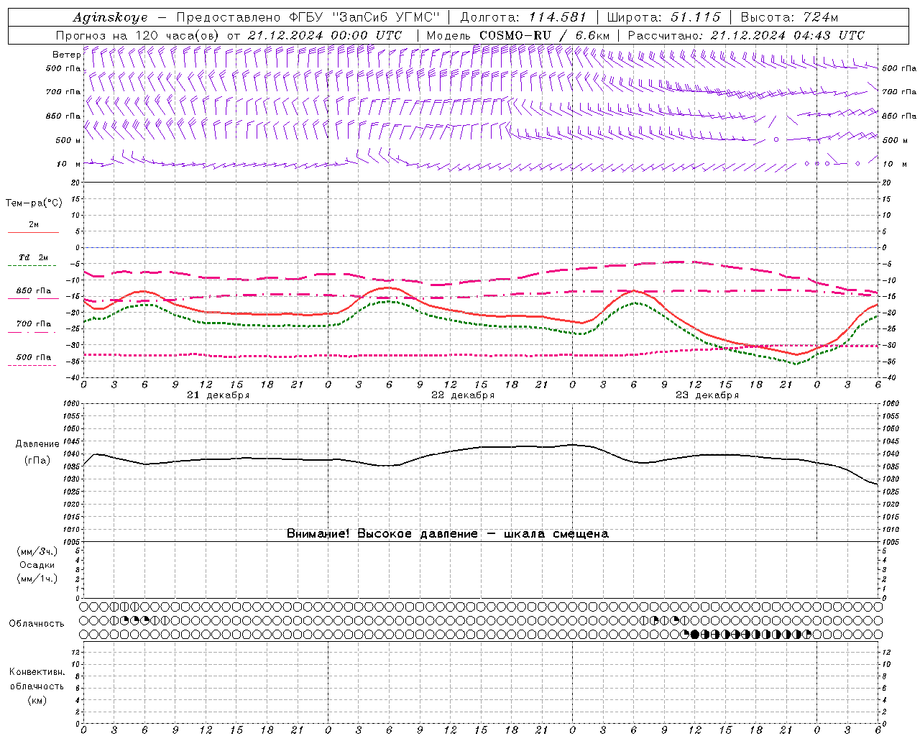920x736 pixels.
Task: Click the dotted pink line sample under 500 гПа legend
Action: pyautogui.click(x=32, y=366)
